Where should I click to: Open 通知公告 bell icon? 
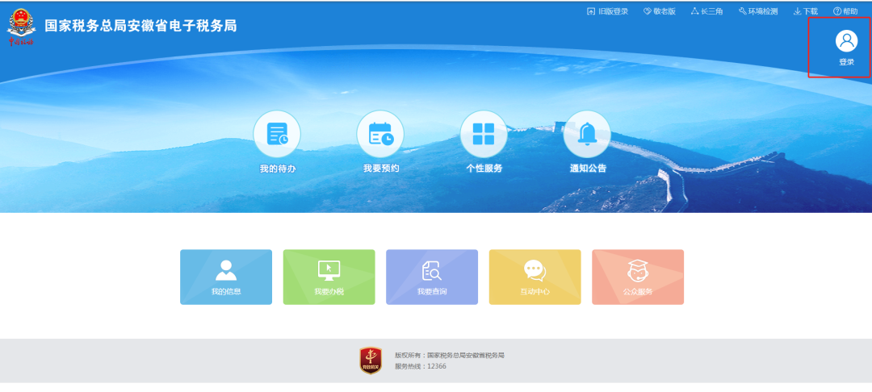click(587, 134)
